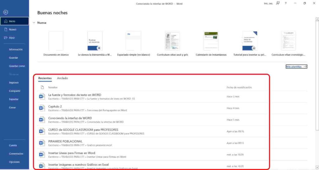Sign in via Inic. ses. button
Screen dimensions: 319x170
pos(268,3)
